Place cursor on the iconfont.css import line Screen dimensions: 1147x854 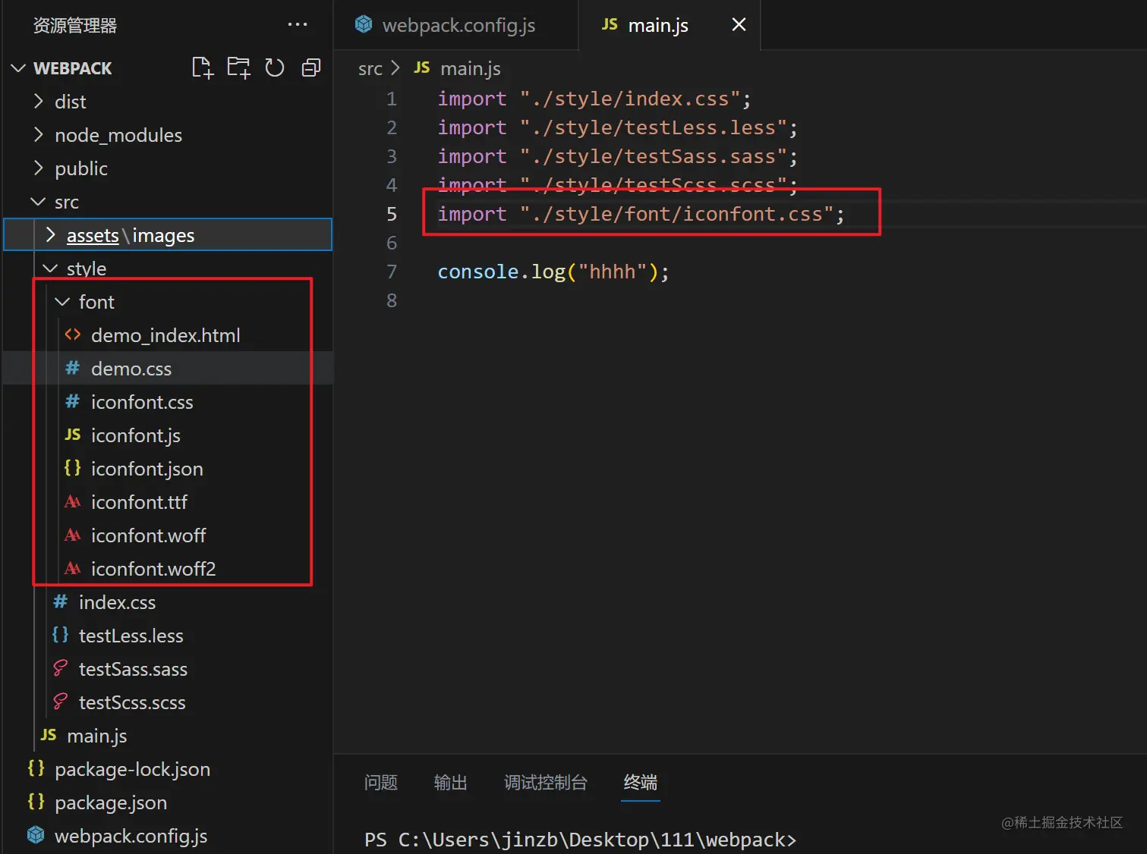pyautogui.click(x=641, y=214)
